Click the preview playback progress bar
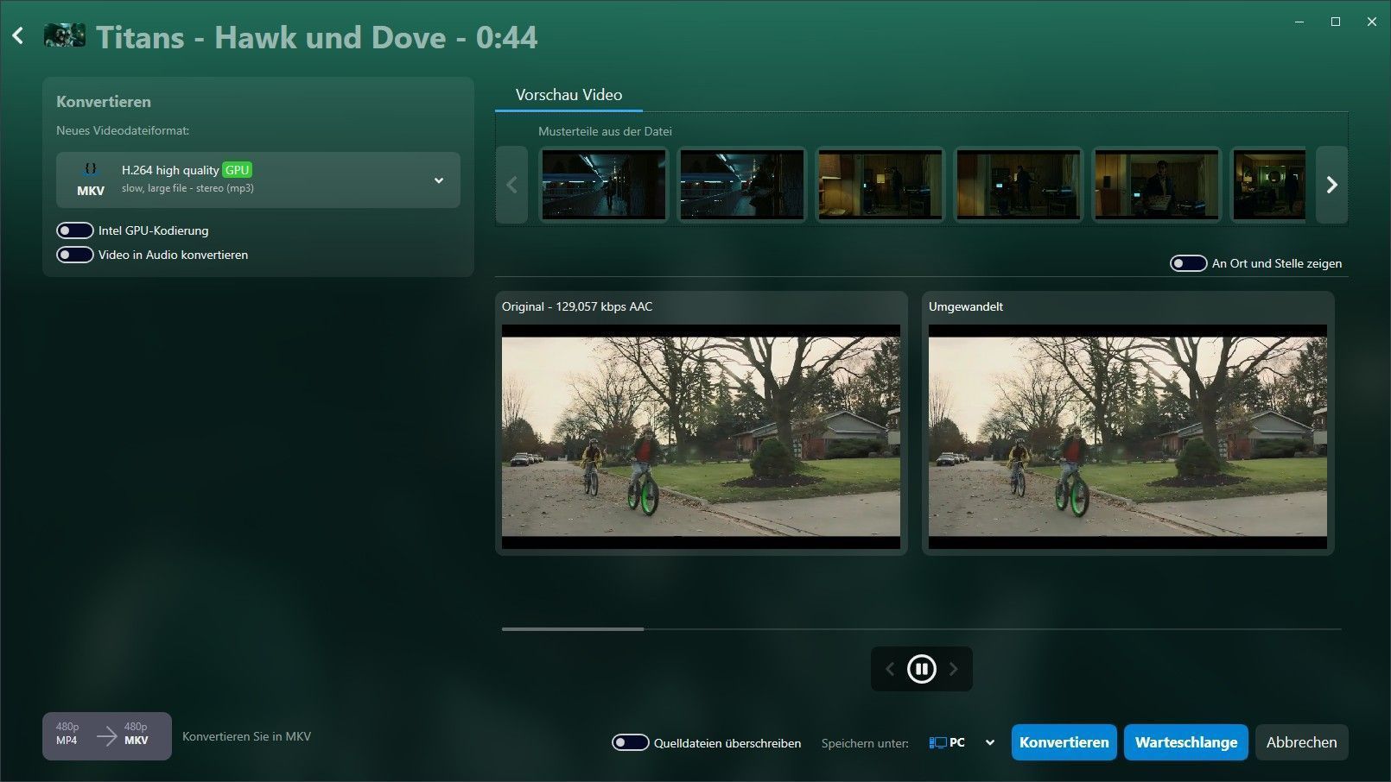Viewport: 1391px width, 782px height. click(x=921, y=629)
